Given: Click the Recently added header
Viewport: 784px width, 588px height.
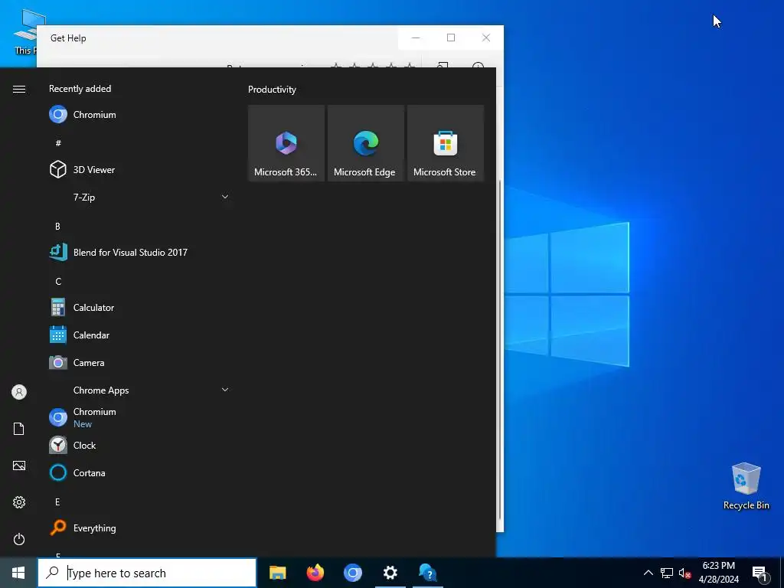Looking at the screenshot, I should [80, 89].
